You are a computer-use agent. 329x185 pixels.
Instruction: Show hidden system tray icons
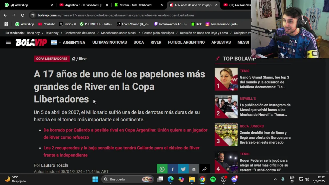[x=275, y=179]
